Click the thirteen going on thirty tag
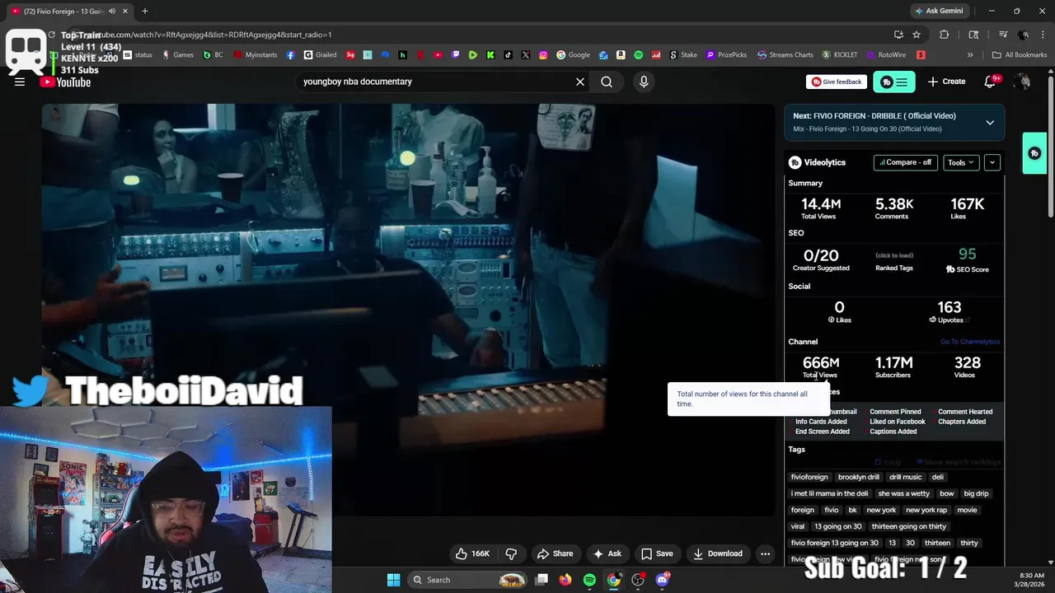Screen dimensions: 1055x593 point(909,526)
